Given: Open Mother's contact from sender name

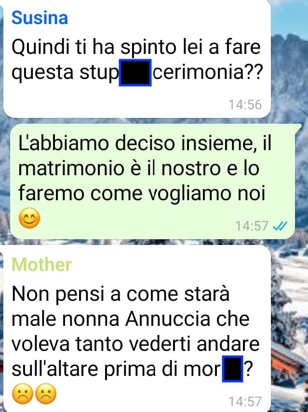Looking at the screenshot, I should click(41, 264).
